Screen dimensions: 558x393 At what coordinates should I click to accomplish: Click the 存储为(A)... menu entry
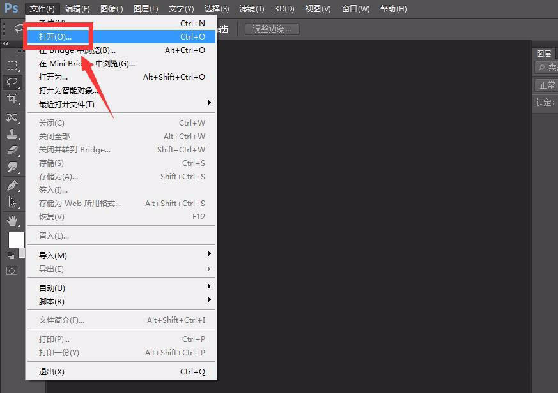[121, 177]
